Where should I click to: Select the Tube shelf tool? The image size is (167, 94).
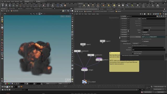click(10, 6)
